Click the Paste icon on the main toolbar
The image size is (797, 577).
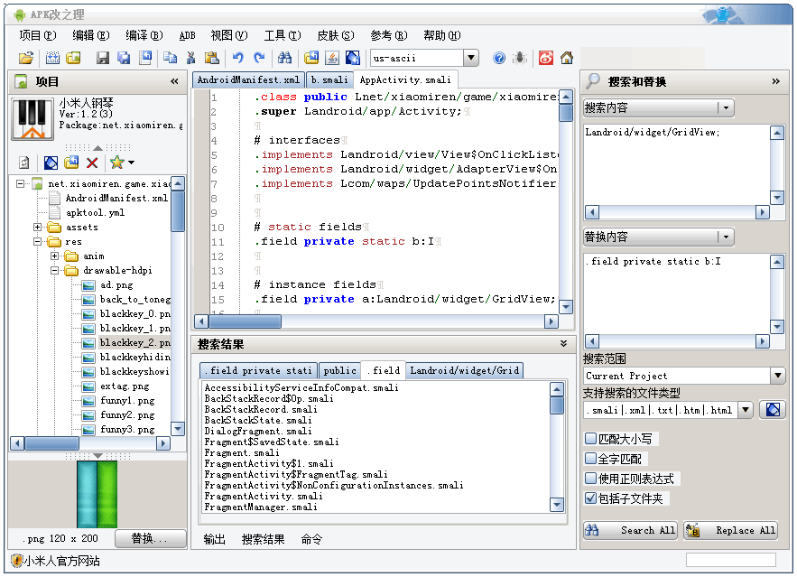pos(213,57)
